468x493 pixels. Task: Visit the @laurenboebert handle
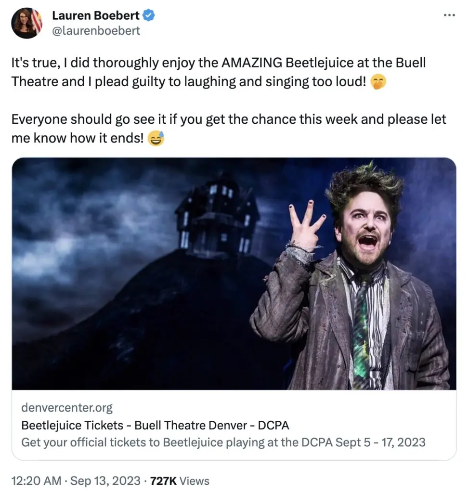[x=96, y=31]
